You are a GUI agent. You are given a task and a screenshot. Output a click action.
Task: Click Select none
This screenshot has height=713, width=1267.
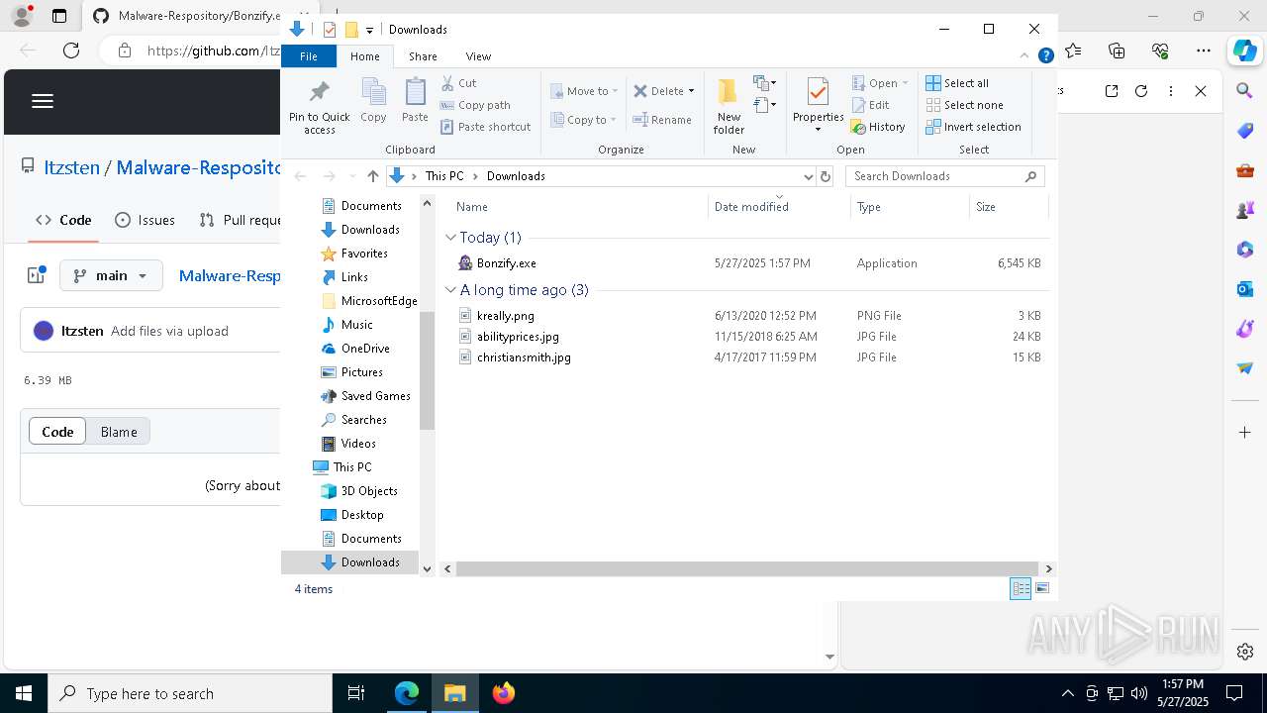tap(964, 105)
